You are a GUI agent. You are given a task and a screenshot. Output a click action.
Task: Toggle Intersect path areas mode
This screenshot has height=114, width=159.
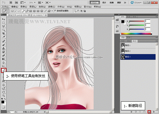(x=82, y=11)
